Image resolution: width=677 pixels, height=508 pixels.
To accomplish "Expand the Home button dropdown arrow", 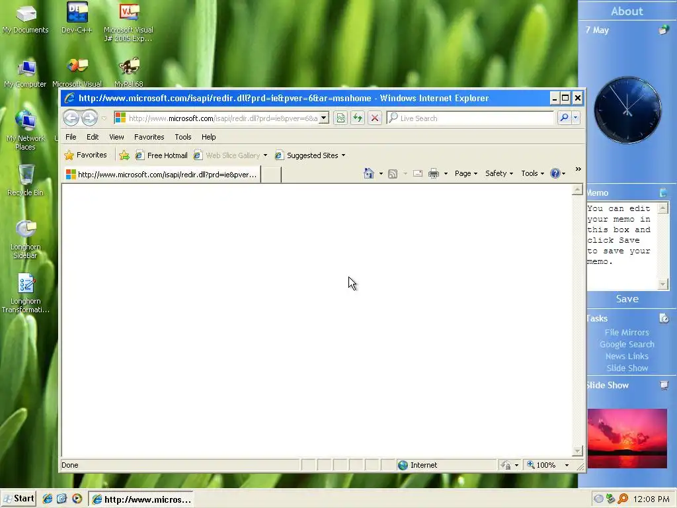I will click(381, 174).
